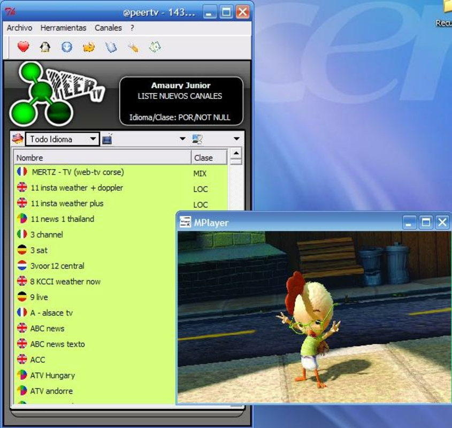This screenshot has height=428, width=452.
Task: Click the Italian flag beside 3 channel
Action: coord(22,234)
